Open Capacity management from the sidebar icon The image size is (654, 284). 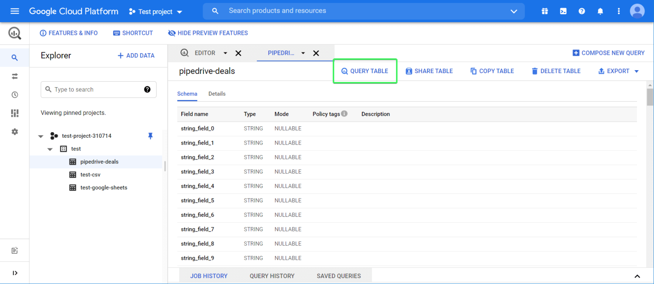tap(14, 113)
